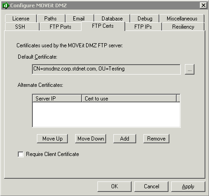This screenshot has height=196, width=209.
Task: Click the Move Down button
Action: click(91, 139)
